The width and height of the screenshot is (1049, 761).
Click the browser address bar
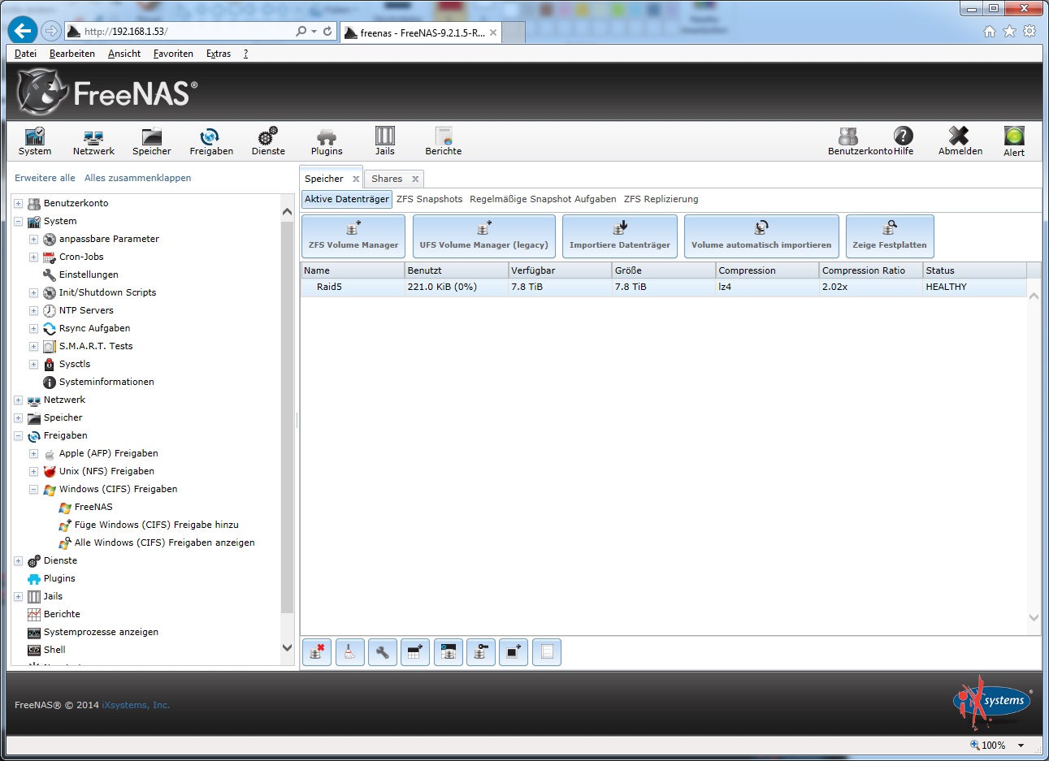187,32
